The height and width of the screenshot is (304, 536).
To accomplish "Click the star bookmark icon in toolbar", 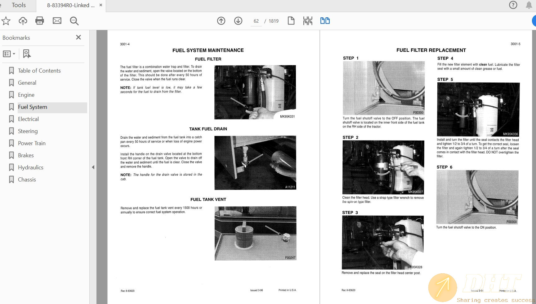I will click(x=6, y=21).
